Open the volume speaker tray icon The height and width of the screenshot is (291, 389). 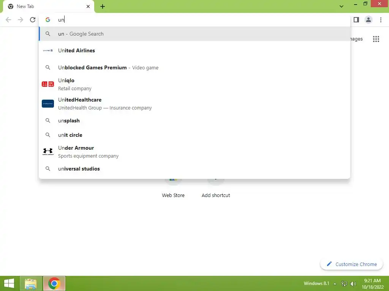[x=353, y=284]
